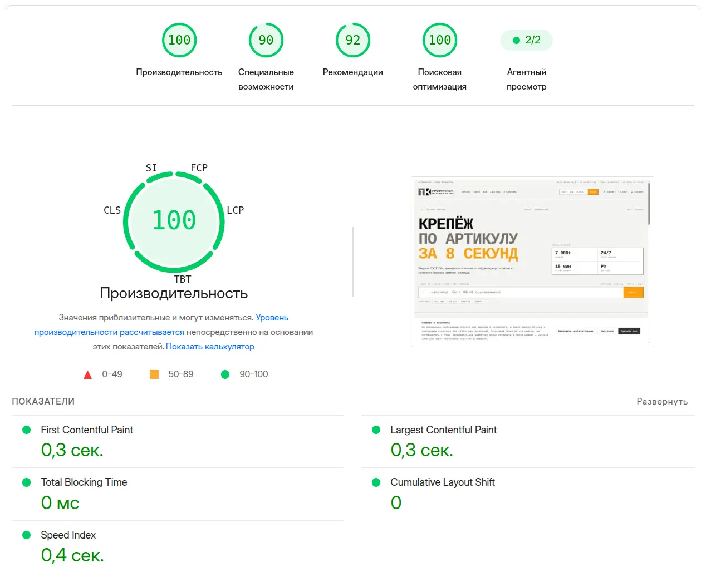Click the orange square 50–89 legend icon
Image resolution: width=706 pixels, height=577 pixels.
click(x=154, y=374)
